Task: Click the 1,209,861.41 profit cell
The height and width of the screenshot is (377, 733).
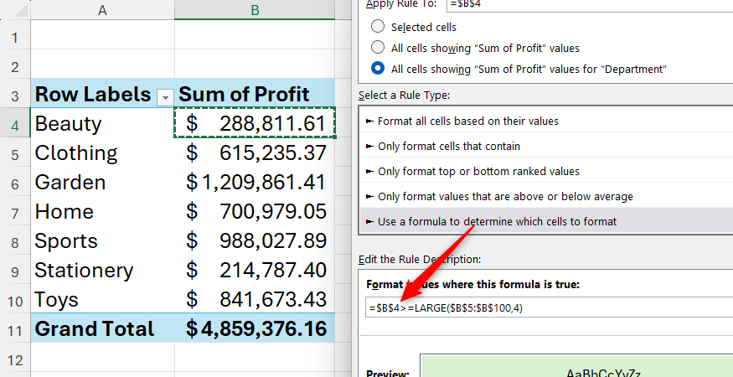Action: pos(255,182)
